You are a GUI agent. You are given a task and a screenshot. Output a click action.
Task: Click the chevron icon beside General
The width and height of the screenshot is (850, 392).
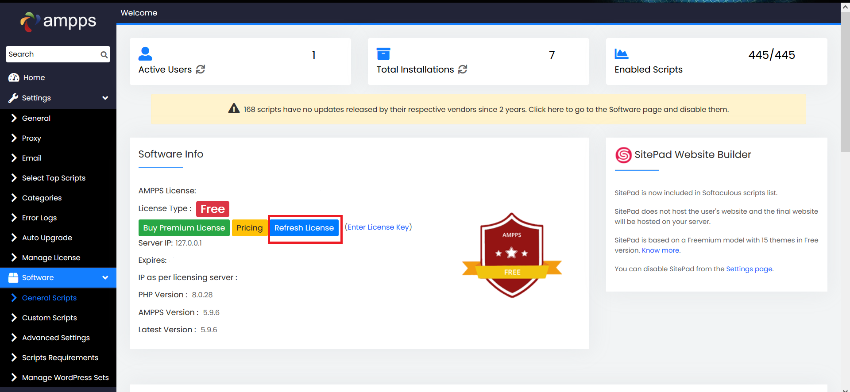click(14, 118)
